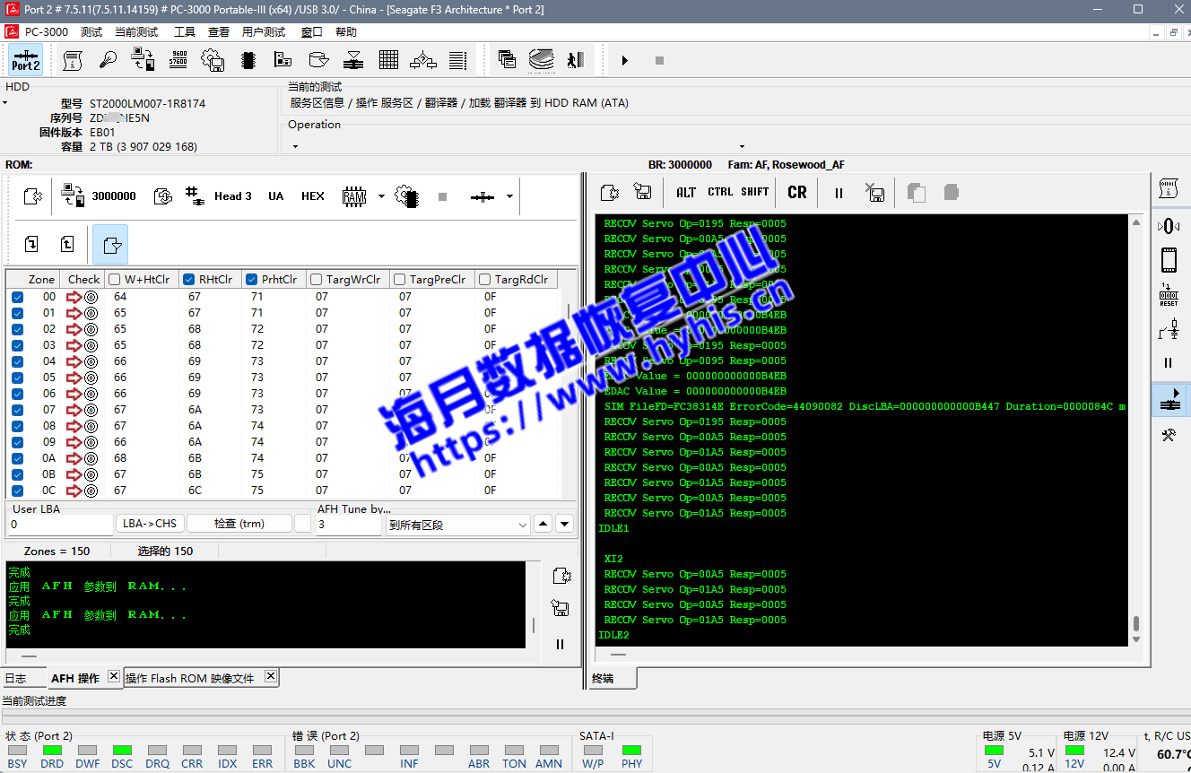Click the User LBA input field

coord(59,525)
